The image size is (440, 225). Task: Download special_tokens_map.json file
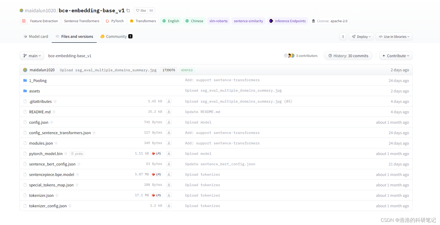169,185
